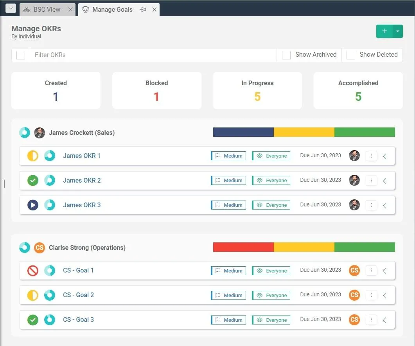Tick the Show Deleted checkbox
Viewport: 415px width, 346px height.
click(351, 55)
